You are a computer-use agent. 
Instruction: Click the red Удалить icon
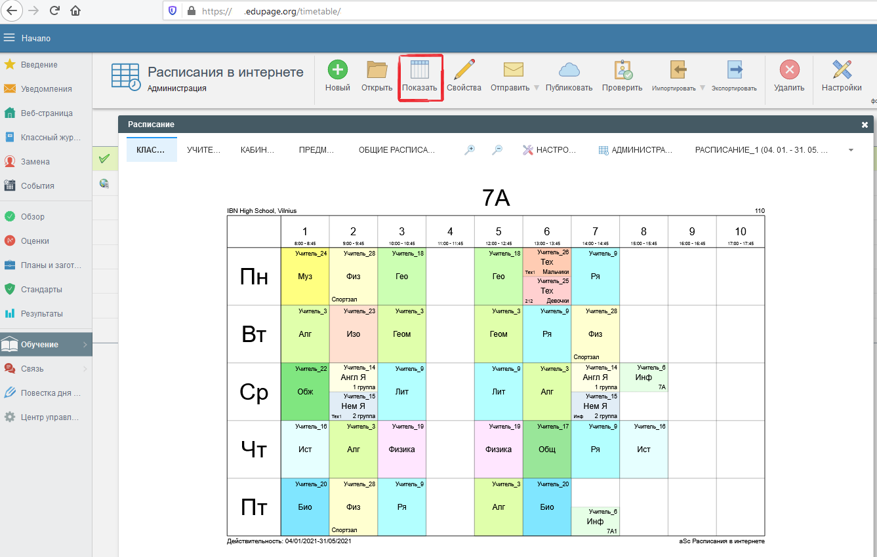[789, 69]
